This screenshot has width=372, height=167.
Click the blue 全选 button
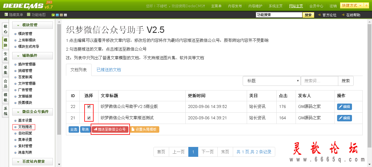point(74,129)
